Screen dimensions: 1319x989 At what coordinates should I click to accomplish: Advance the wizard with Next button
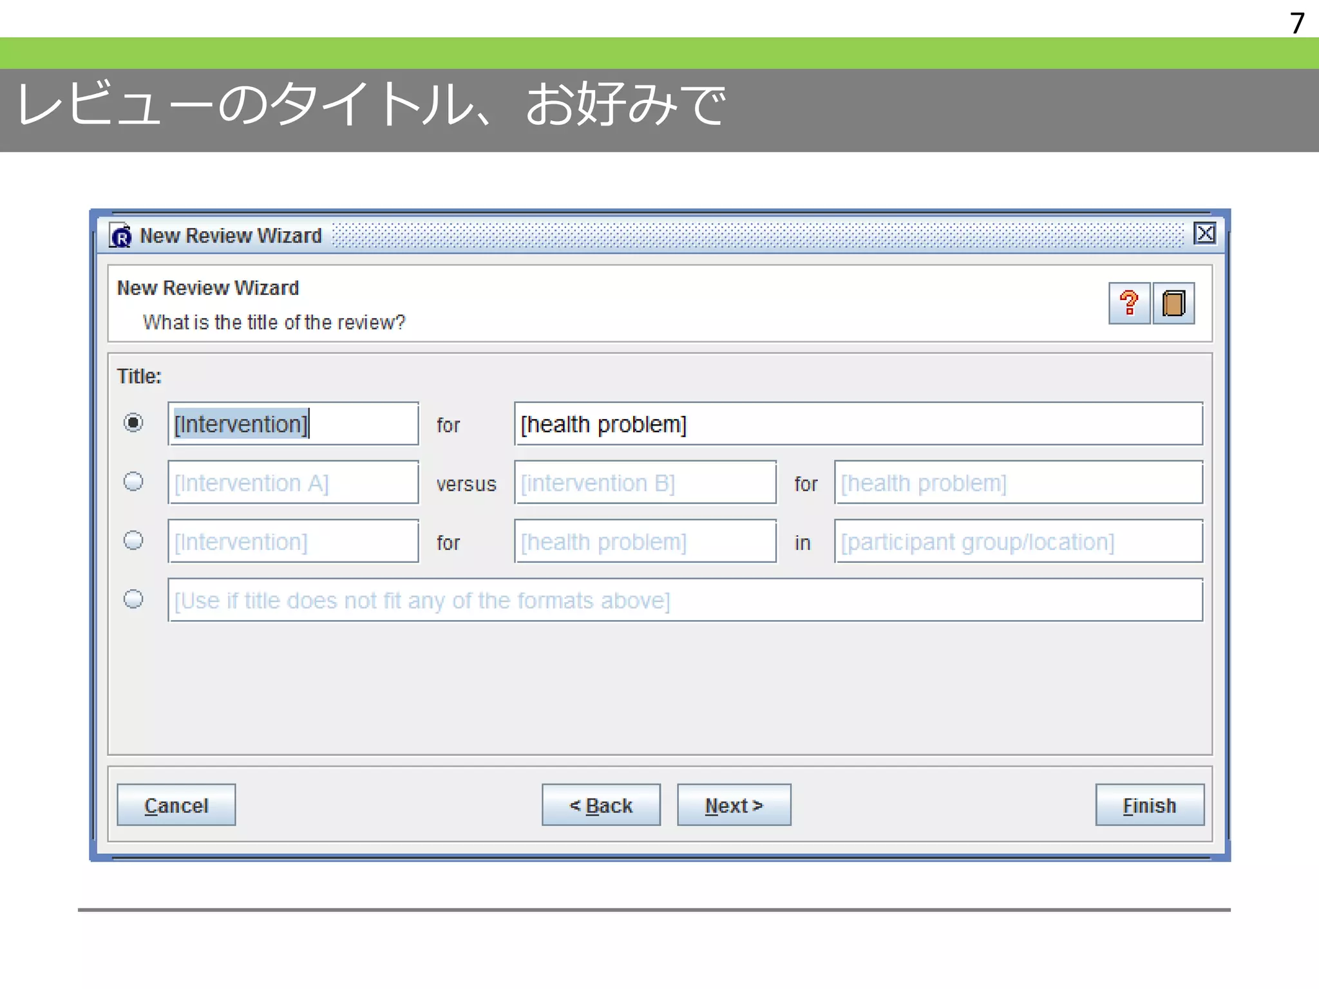point(734,805)
